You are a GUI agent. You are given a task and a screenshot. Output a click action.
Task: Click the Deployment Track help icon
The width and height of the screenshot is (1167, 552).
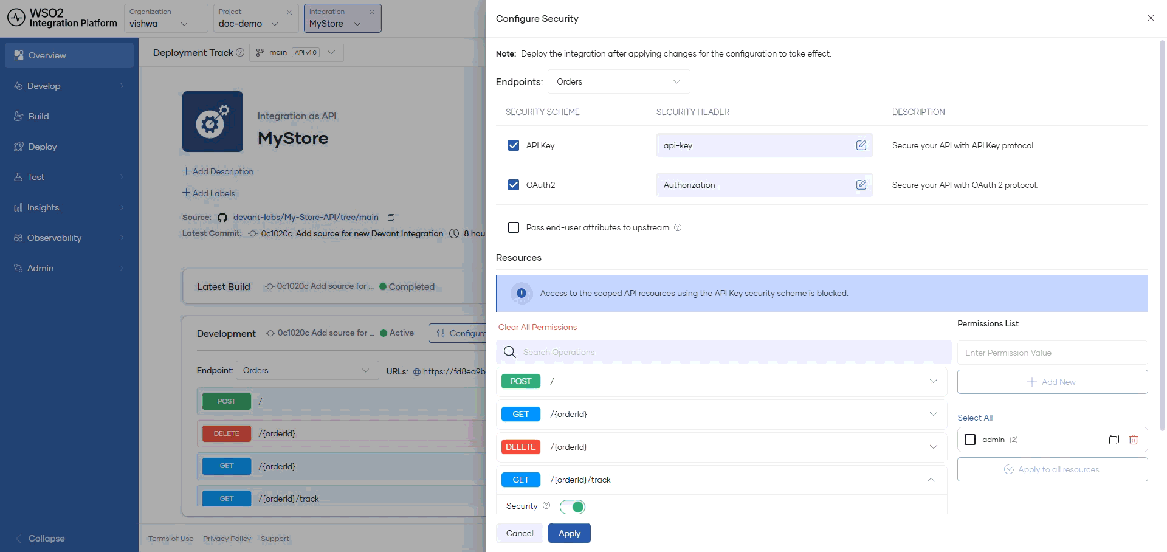coord(240,52)
